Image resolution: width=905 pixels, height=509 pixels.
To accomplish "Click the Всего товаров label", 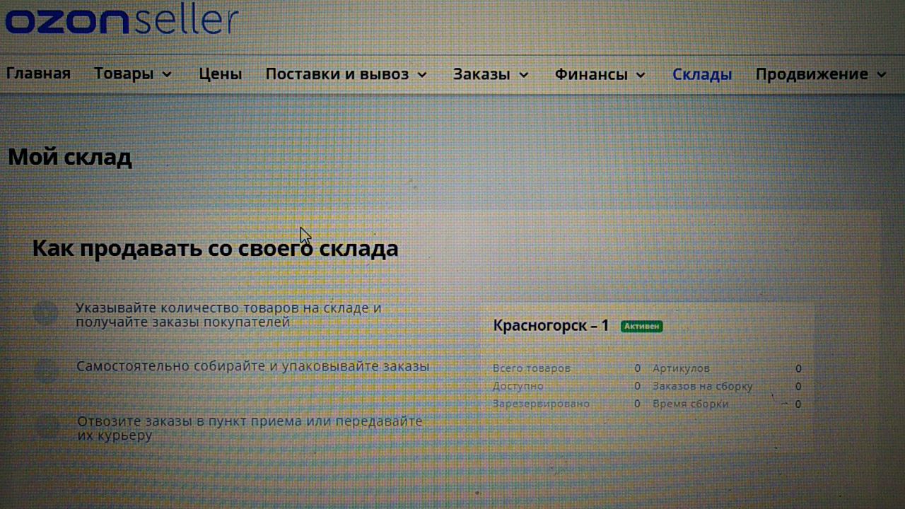I will pyautogui.click(x=532, y=368).
